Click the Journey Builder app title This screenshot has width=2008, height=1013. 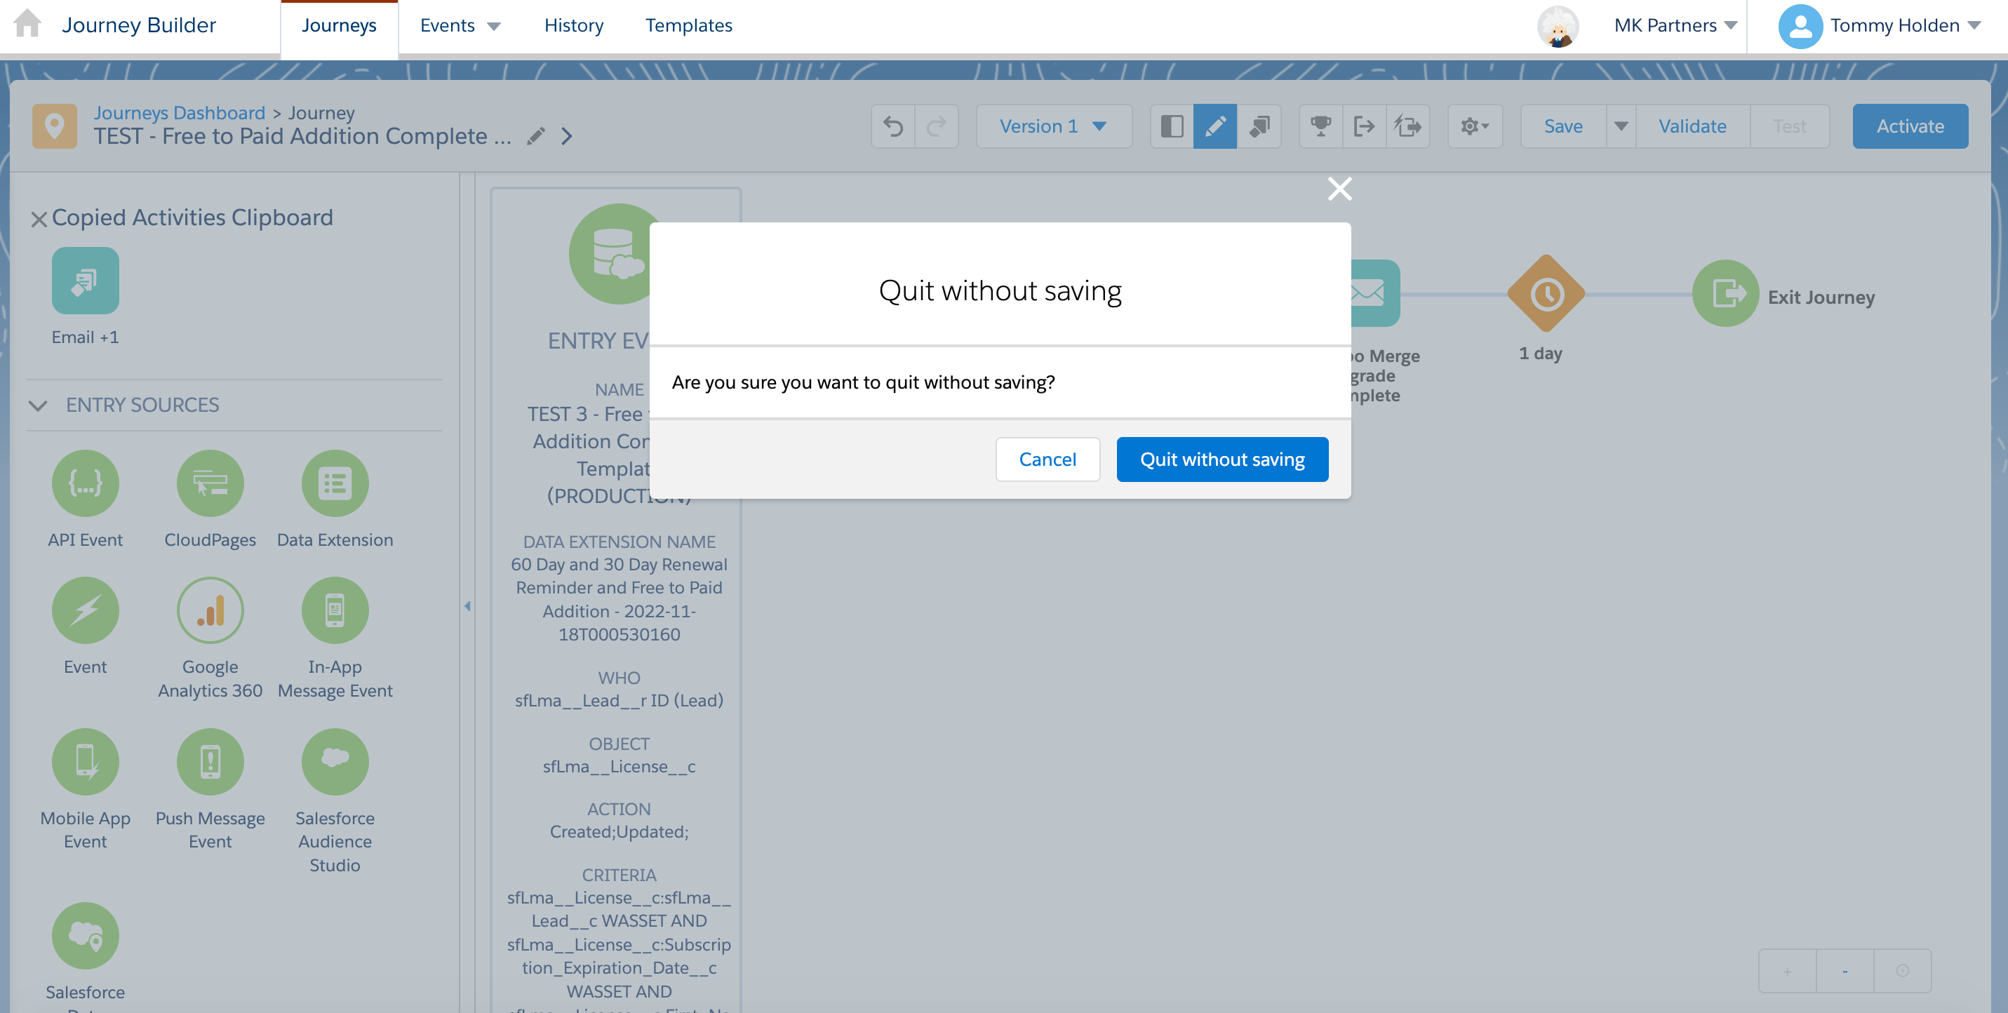(x=139, y=25)
